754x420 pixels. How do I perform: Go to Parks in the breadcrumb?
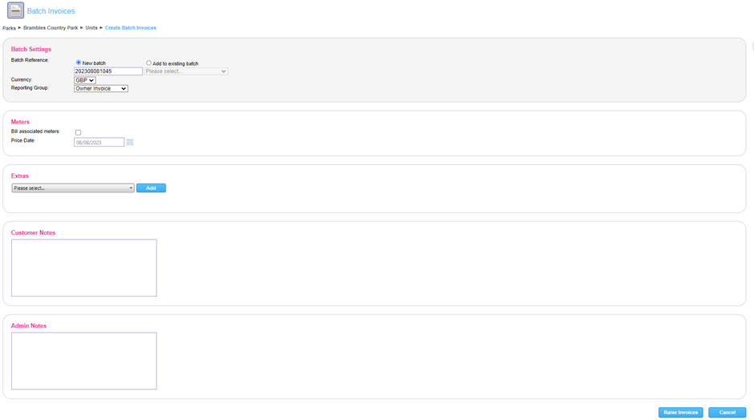click(x=9, y=28)
